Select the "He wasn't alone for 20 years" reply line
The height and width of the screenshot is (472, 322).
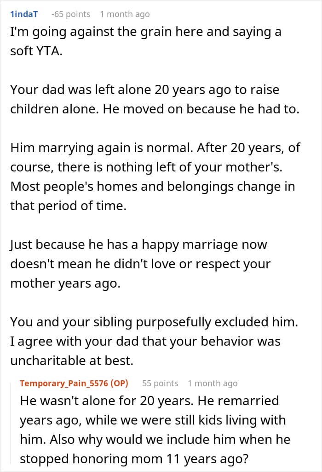point(149,401)
